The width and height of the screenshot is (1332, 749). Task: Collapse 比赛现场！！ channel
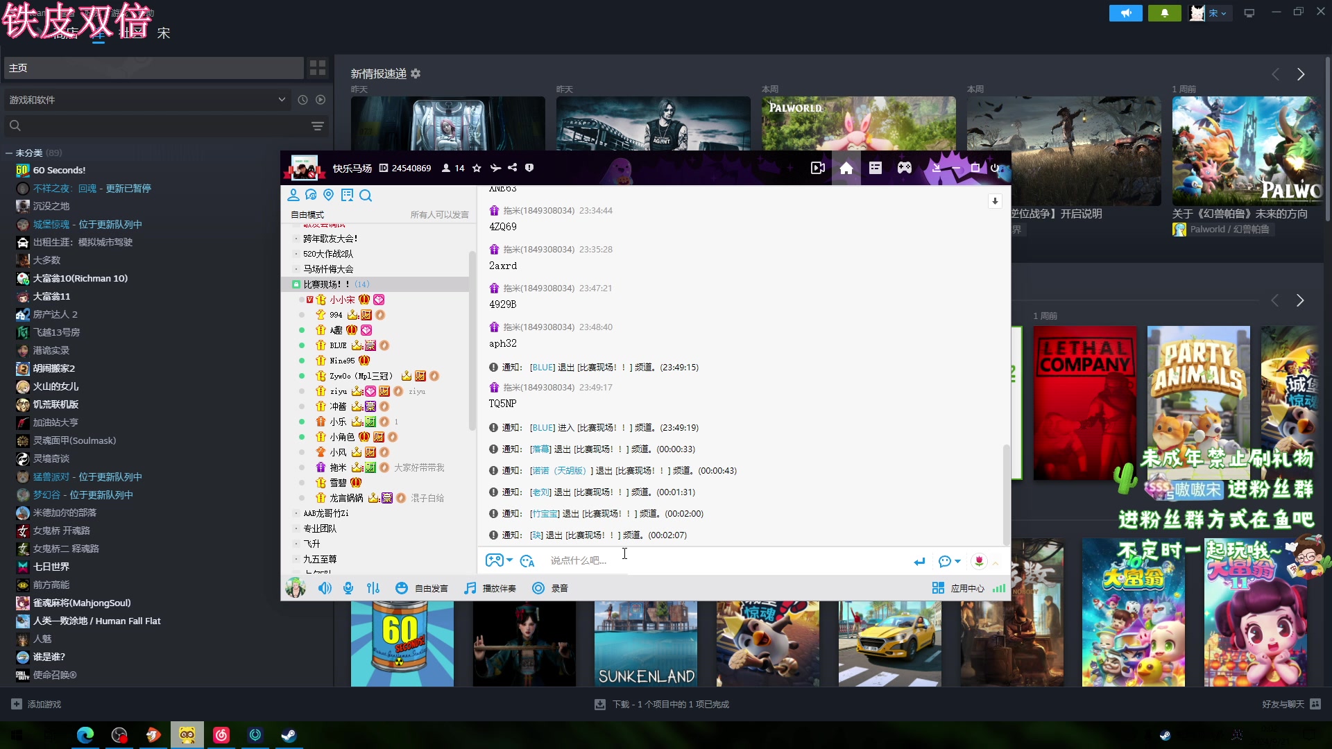coord(296,284)
